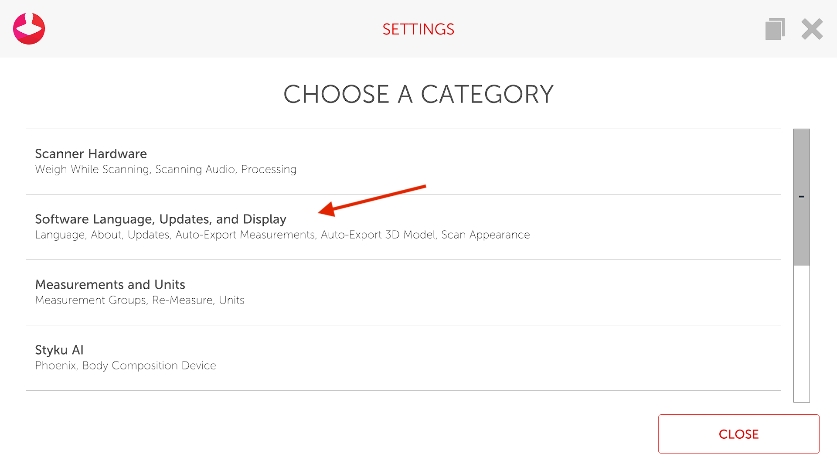Open the Scanner Hardware category
The image size is (837, 471).
point(91,154)
